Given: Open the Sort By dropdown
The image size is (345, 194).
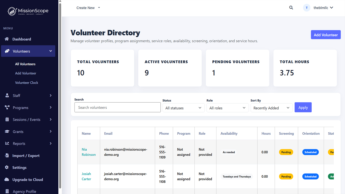Looking at the screenshot, I should pyautogui.click(x=272, y=108).
